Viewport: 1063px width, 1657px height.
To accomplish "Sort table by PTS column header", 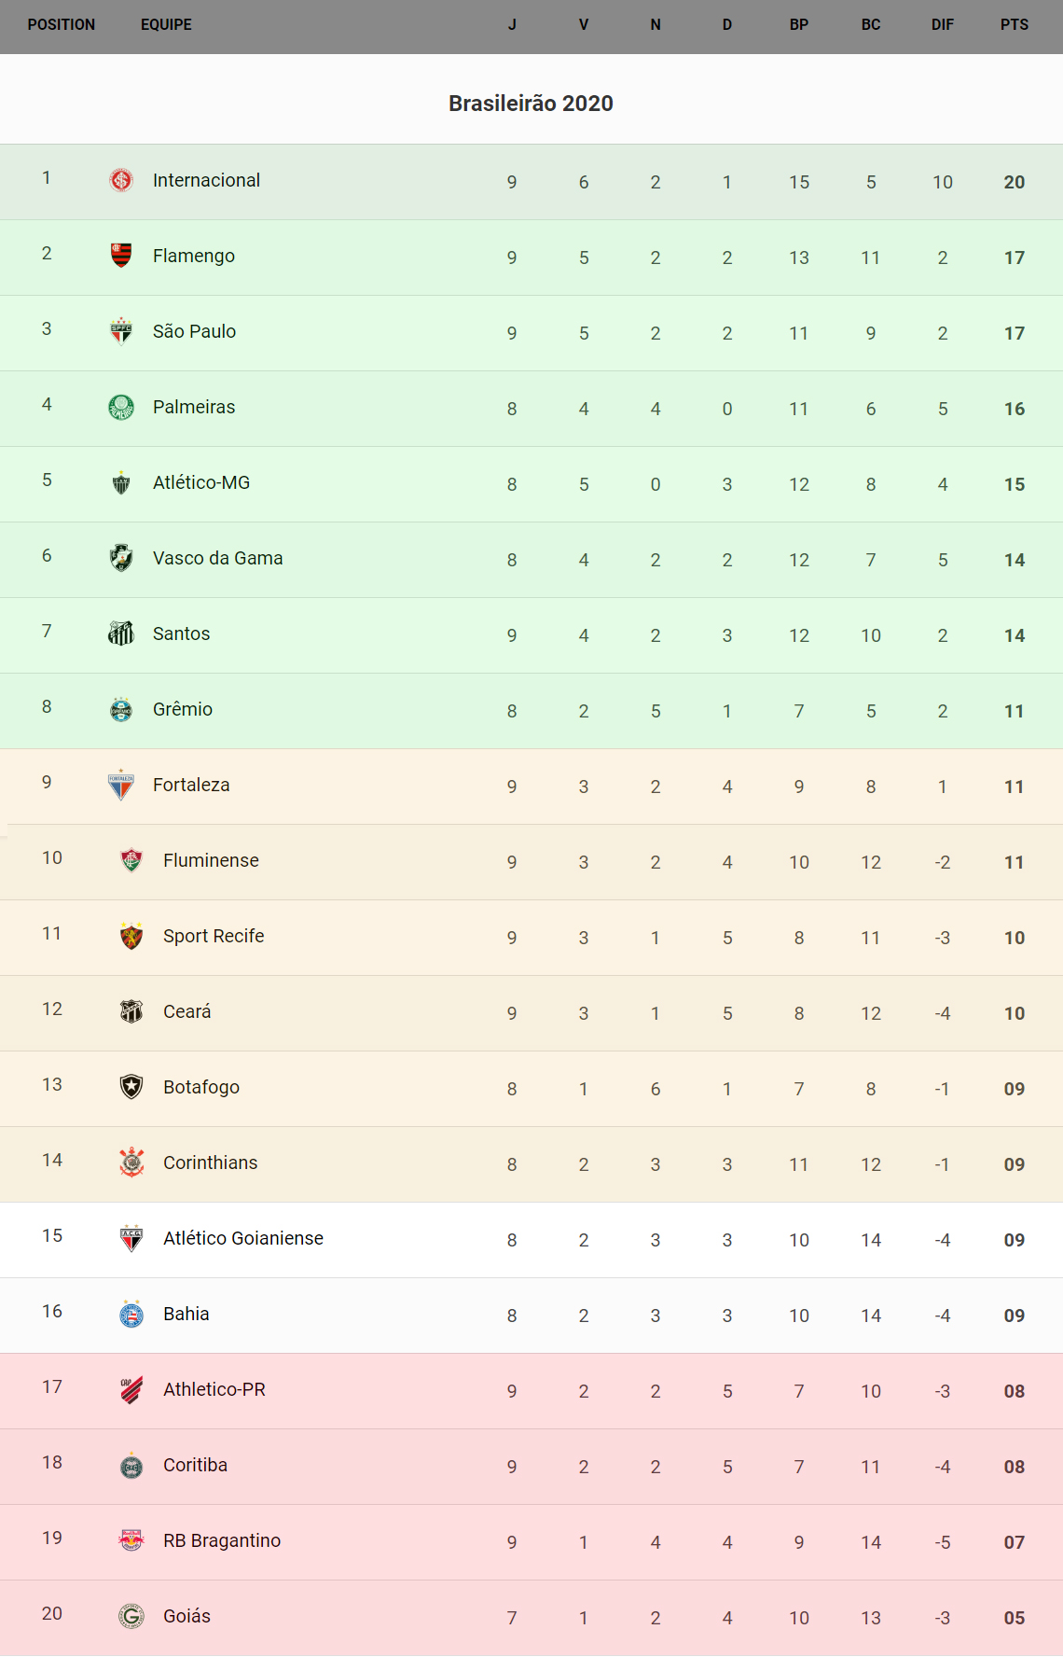I will (1014, 25).
